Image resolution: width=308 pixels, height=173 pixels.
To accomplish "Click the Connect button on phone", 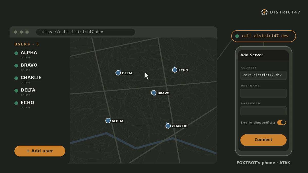I will 263,140.
